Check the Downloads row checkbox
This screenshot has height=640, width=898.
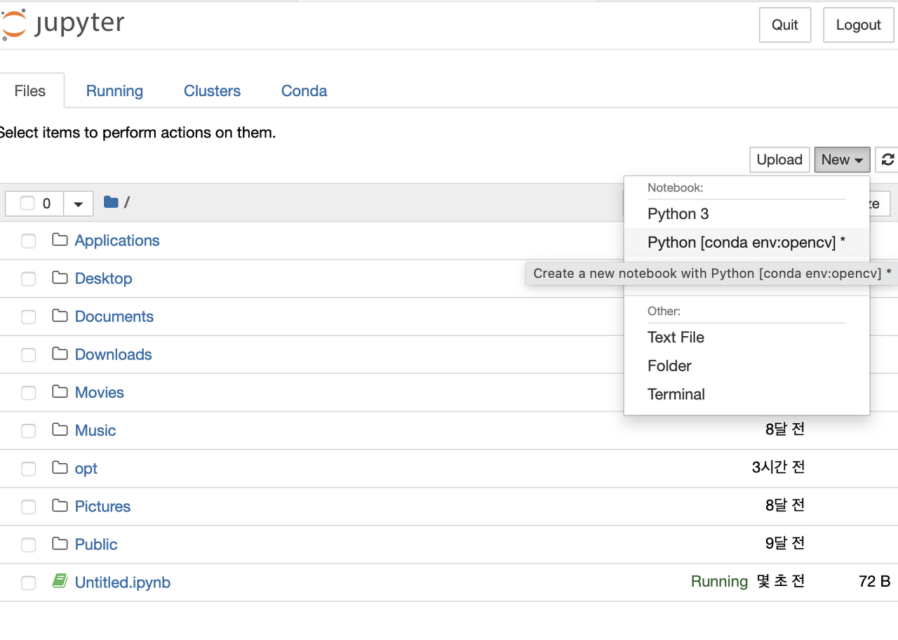[x=28, y=355]
